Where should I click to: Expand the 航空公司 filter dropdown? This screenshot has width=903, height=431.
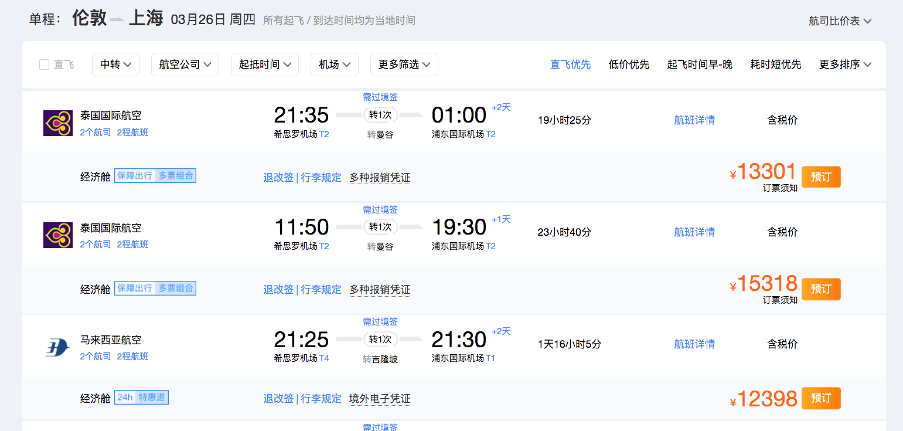pyautogui.click(x=185, y=65)
